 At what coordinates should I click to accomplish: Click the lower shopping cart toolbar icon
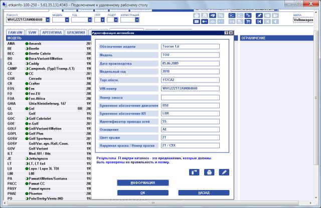[x=248, y=21]
